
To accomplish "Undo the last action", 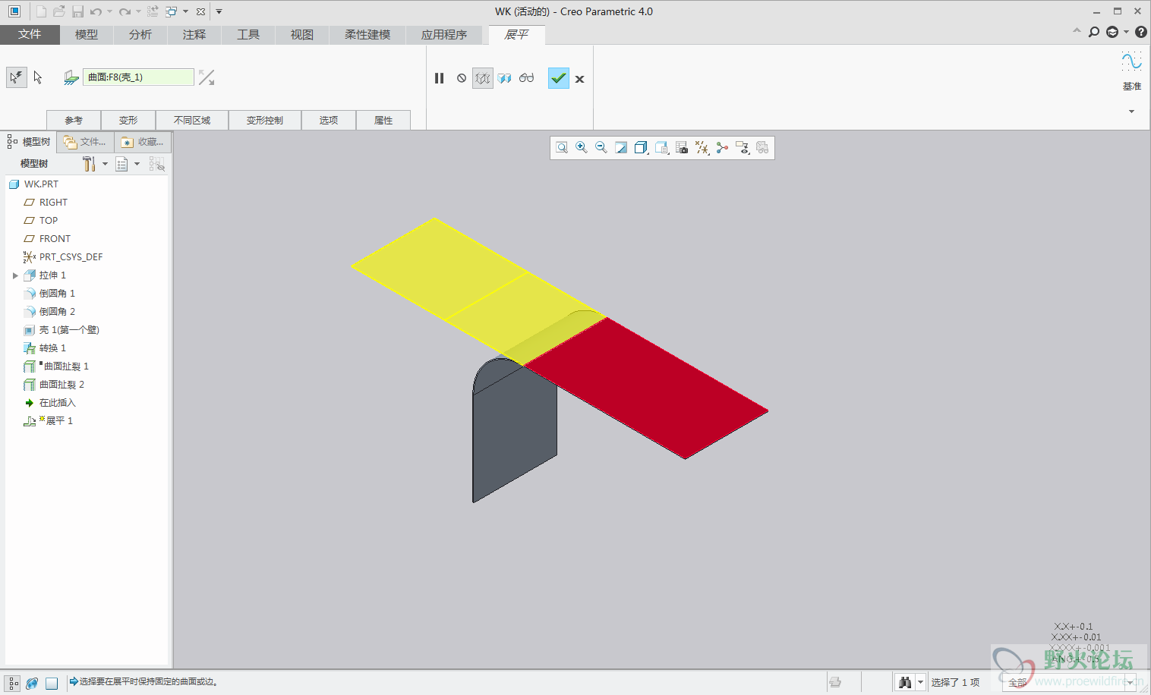I will 96,11.
